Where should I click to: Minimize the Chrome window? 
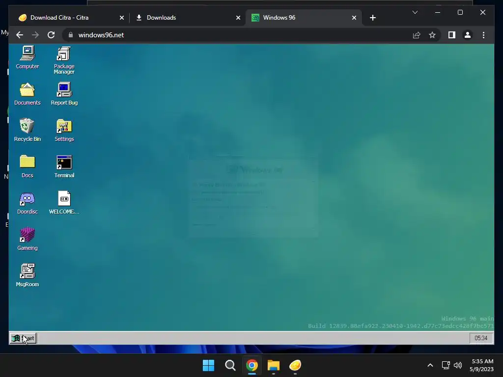[438, 12]
